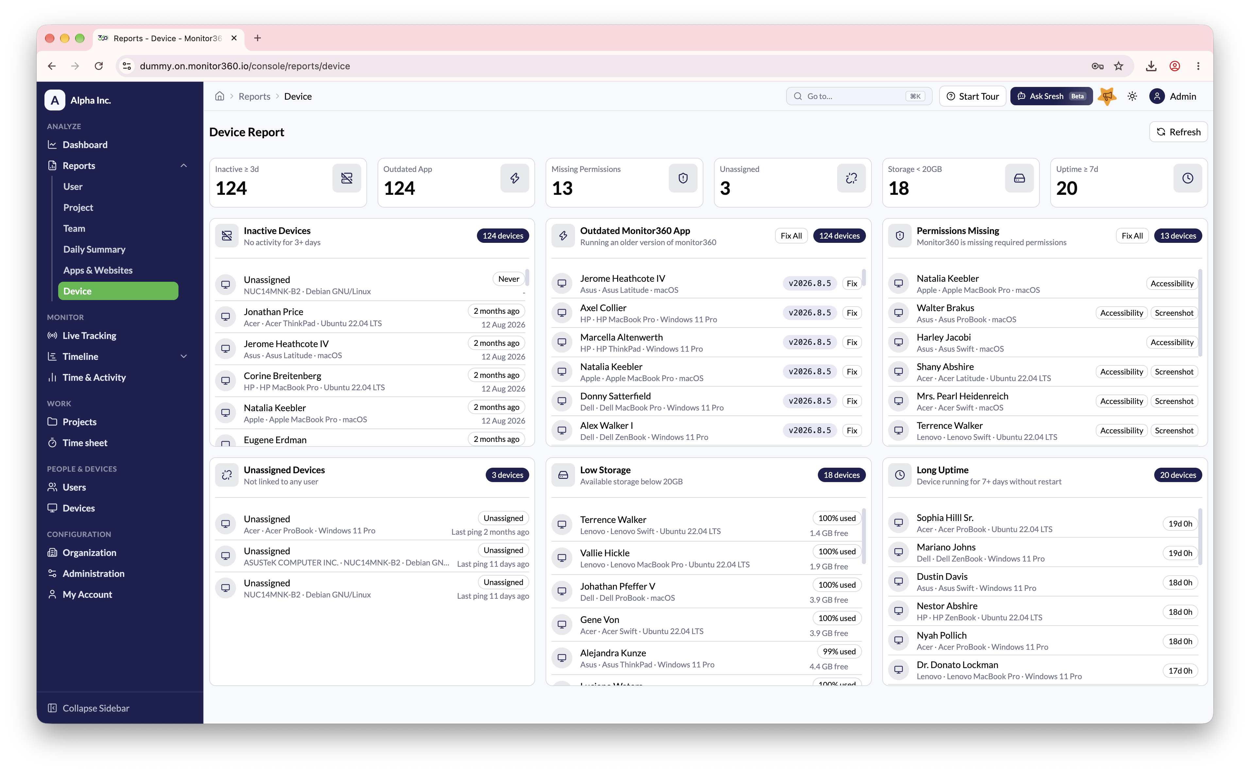
Task: Collapse the Reports sidebar section
Action: pos(184,165)
